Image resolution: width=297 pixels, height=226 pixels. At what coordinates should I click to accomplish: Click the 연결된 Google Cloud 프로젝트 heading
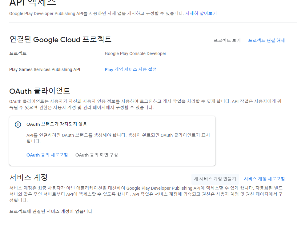click(x=60, y=39)
